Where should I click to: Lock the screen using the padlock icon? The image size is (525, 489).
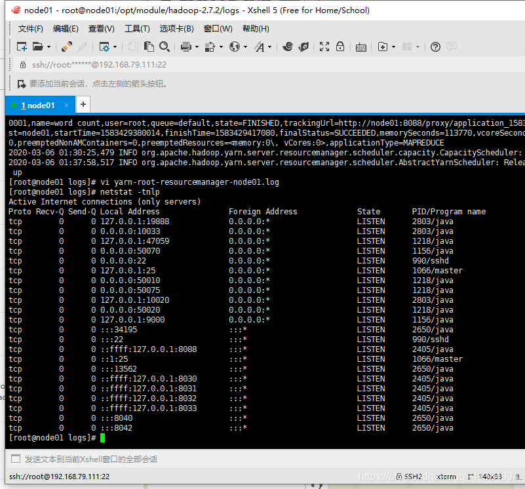[x=340, y=47]
